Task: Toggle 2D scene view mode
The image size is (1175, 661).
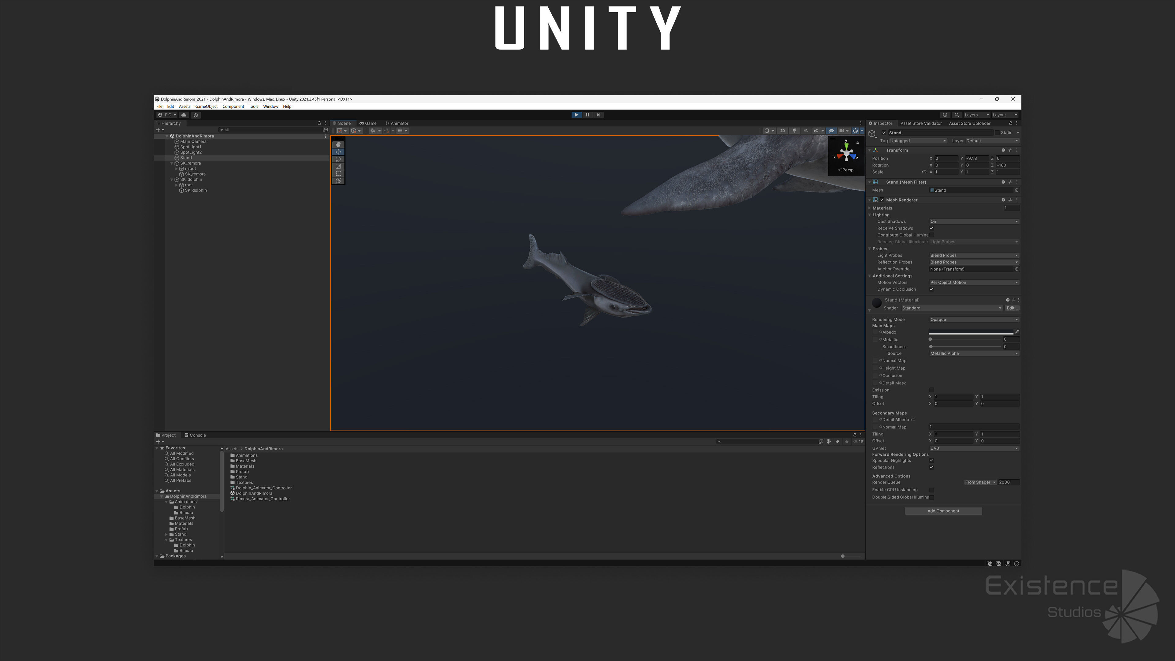Action: [783, 131]
